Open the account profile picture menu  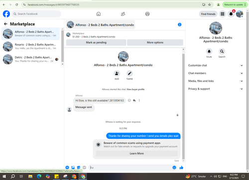[240, 14]
